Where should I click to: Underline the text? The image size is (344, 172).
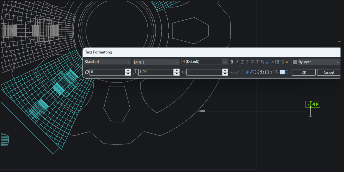coord(242,62)
